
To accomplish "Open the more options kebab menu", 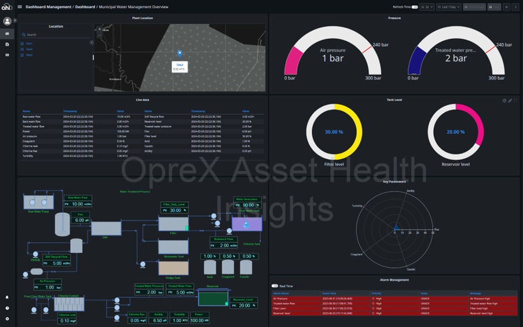I will [x=515, y=7].
